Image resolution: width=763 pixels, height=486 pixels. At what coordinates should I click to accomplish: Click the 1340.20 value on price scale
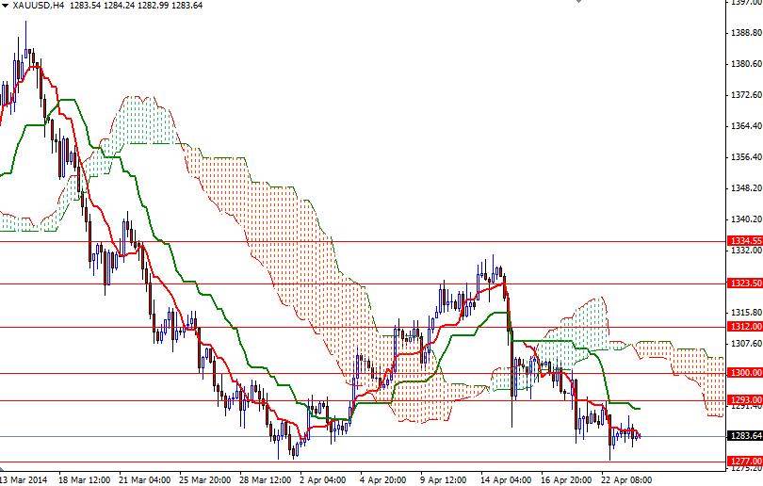click(x=746, y=219)
